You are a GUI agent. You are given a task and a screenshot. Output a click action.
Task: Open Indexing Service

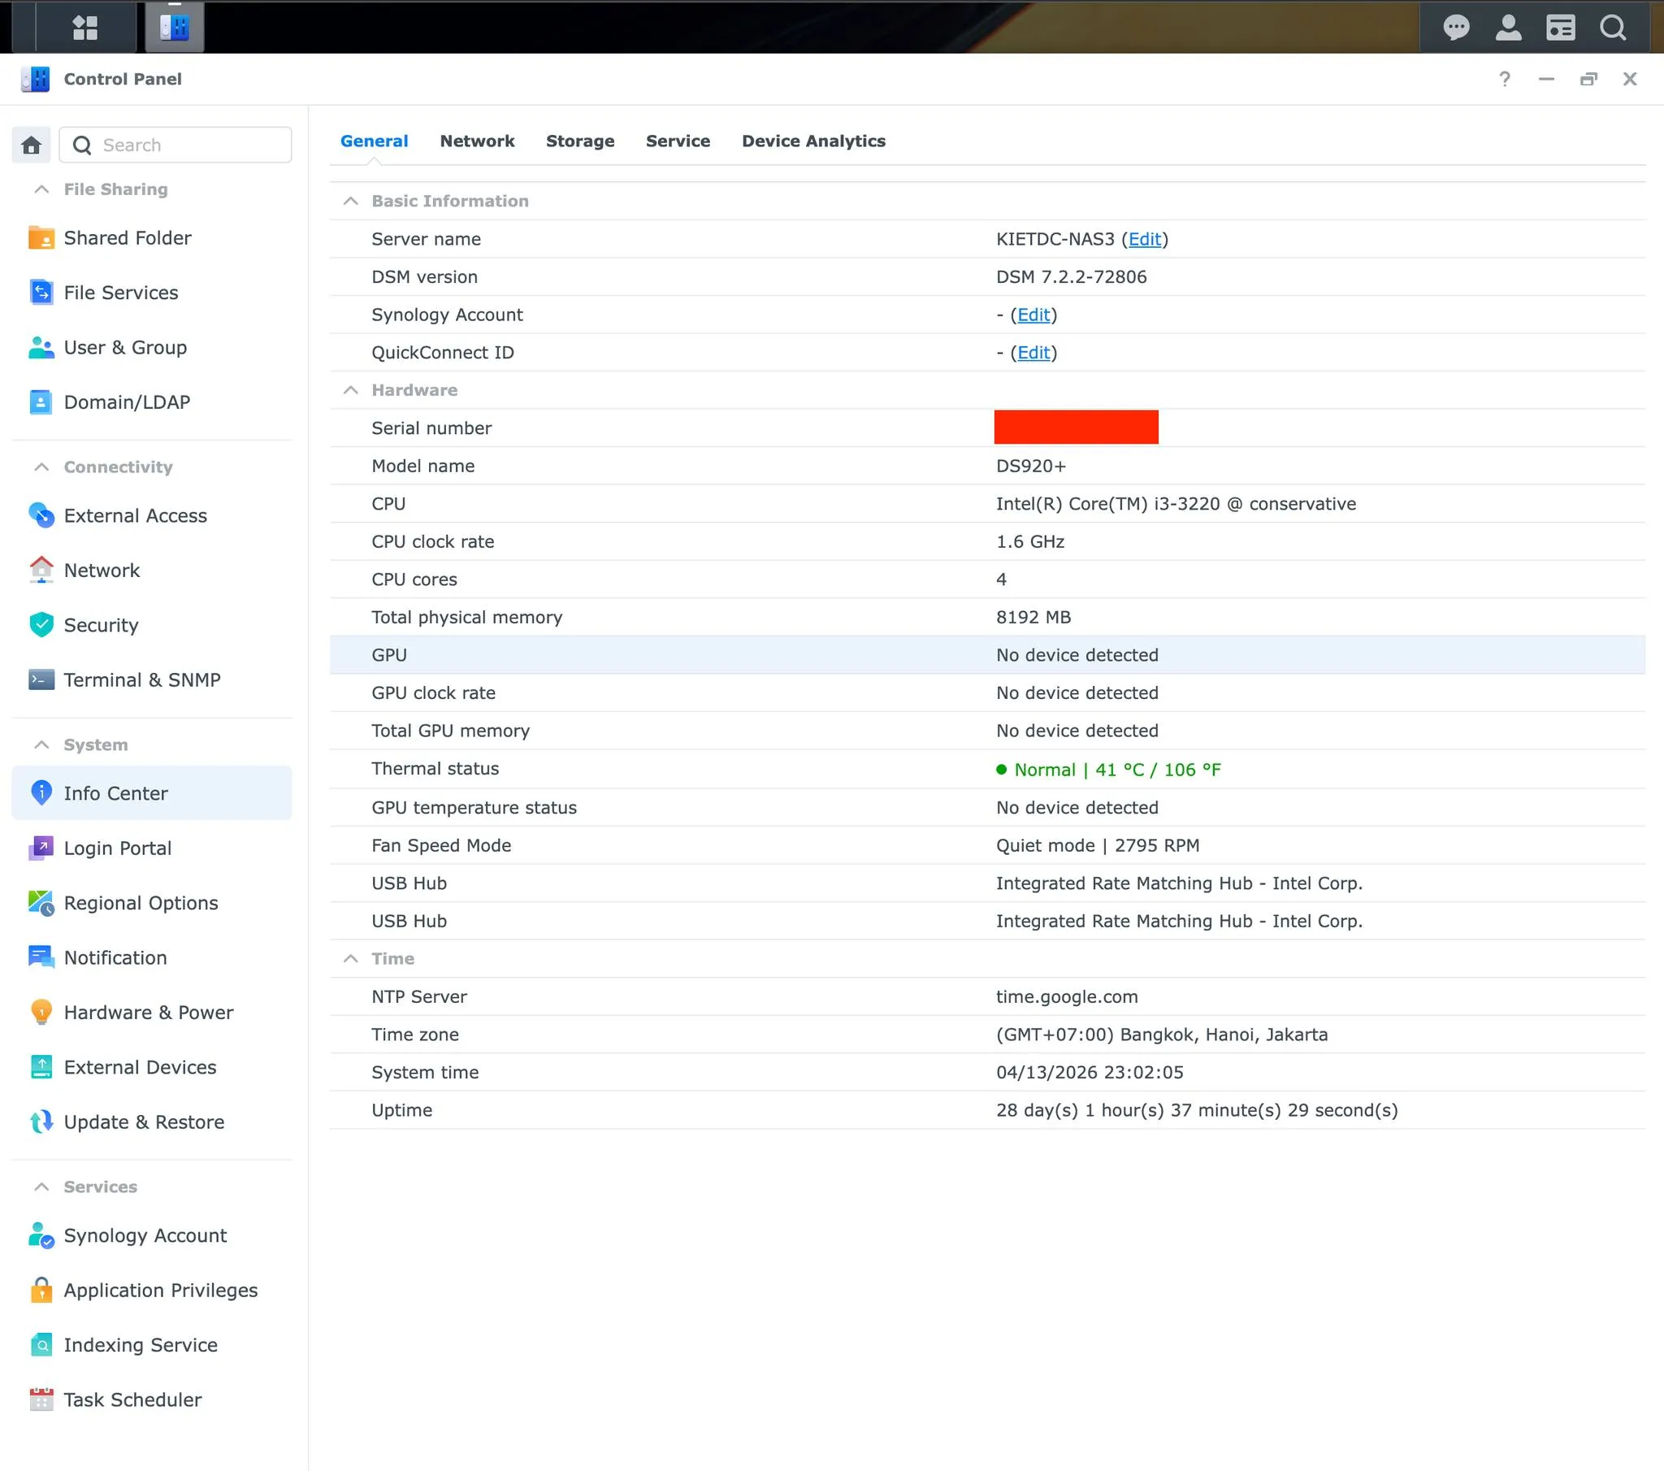click(152, 1345)
